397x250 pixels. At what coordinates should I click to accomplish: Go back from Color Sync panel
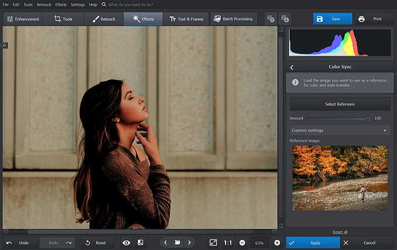292,68
